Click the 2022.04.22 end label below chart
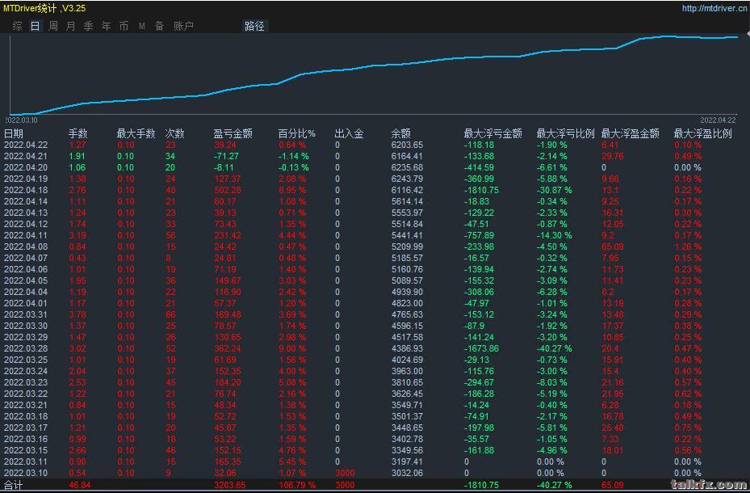This screenshot has height=493, width=750. [x=718, y=120]
